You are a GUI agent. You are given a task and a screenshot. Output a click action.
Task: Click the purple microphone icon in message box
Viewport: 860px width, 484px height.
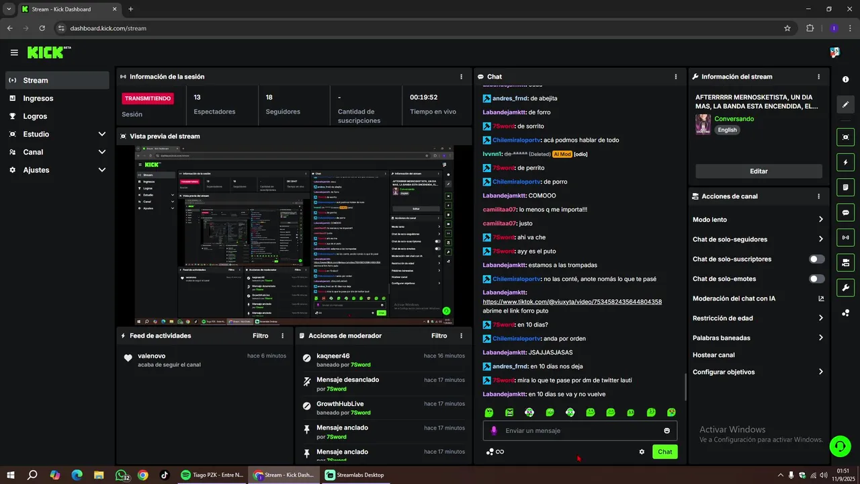(494, 431)
